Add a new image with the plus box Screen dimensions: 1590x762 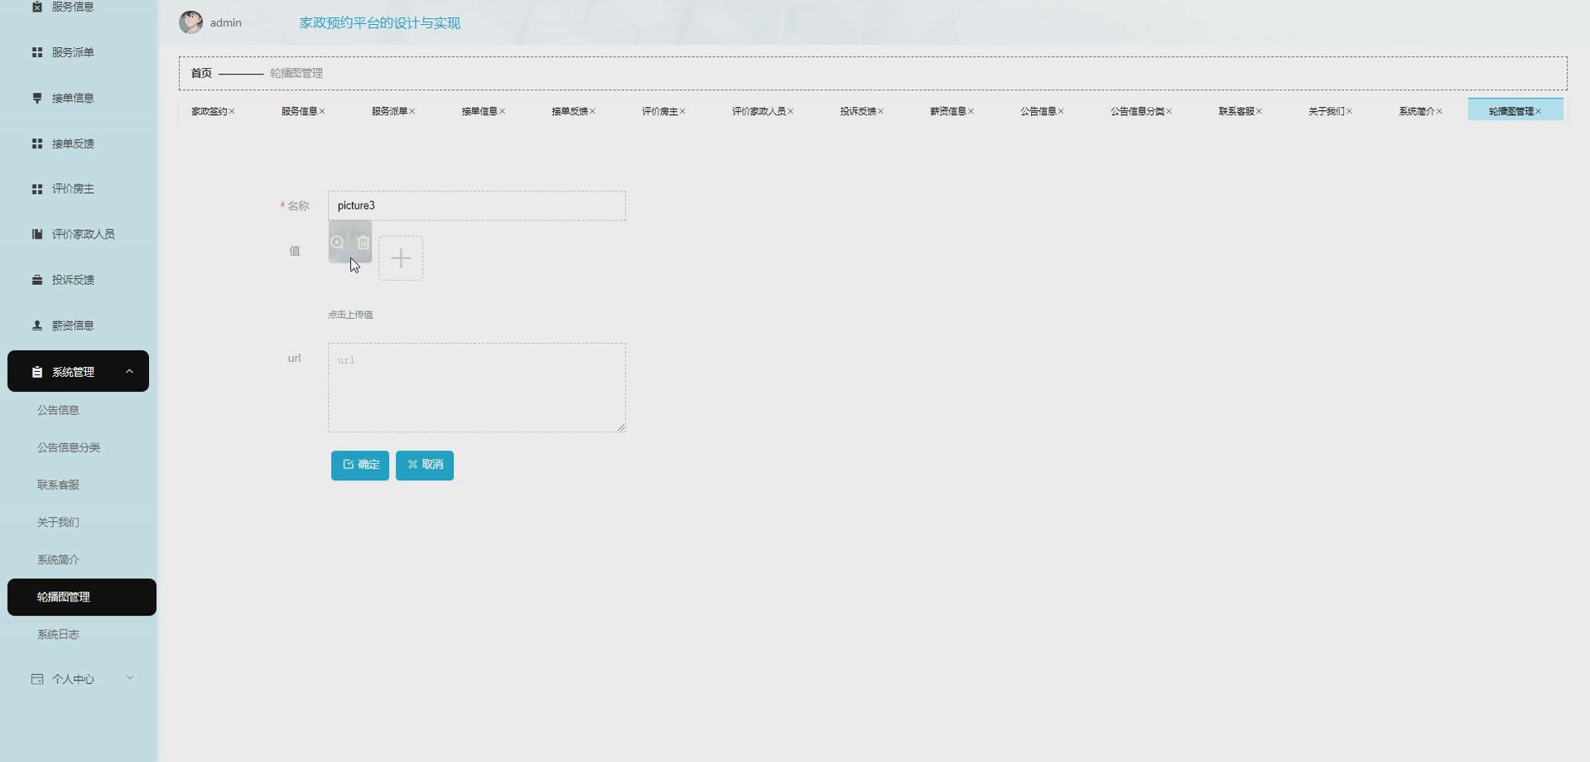(x=401, y=258)
